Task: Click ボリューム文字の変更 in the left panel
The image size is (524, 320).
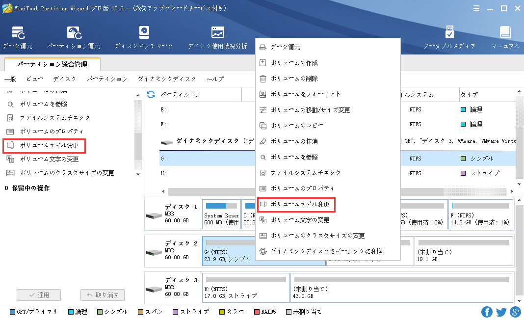Action: coord(49,159)
